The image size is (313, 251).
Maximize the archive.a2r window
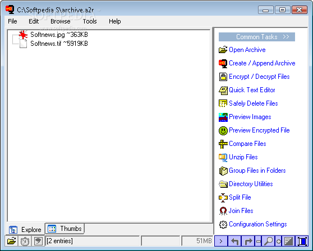click(283, 10)
